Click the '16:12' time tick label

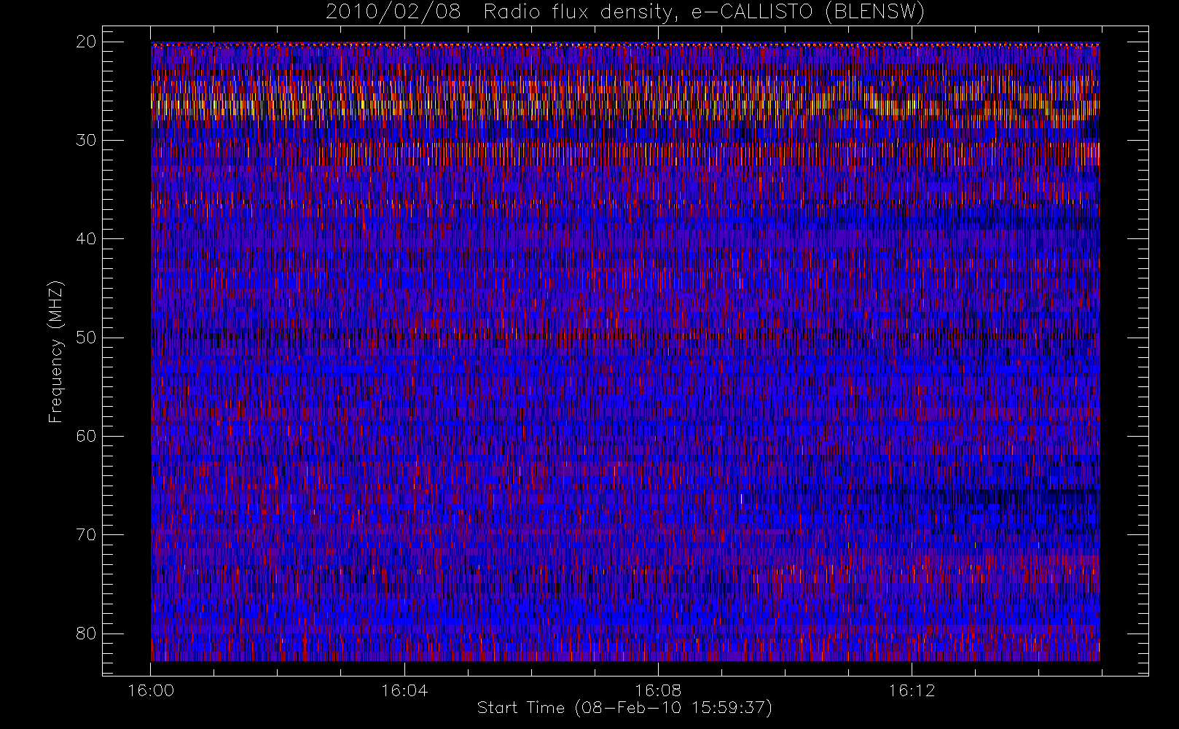[x=912, y=690]
